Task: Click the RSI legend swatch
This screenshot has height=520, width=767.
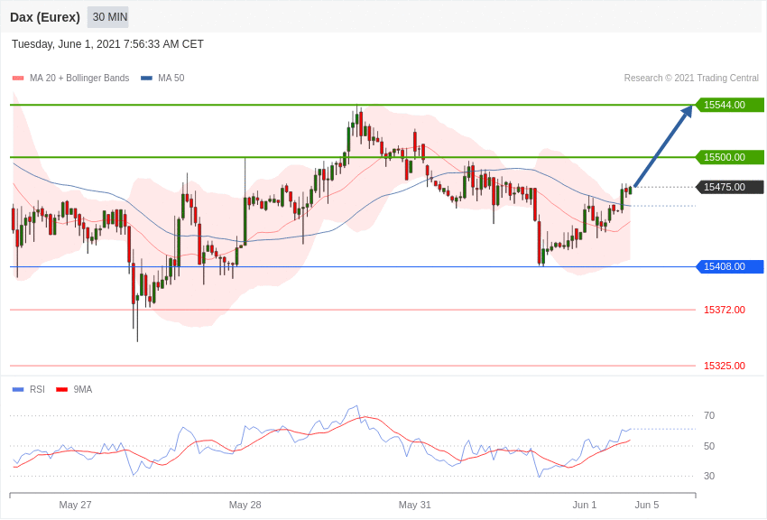Action: click(x=18, y=390)
